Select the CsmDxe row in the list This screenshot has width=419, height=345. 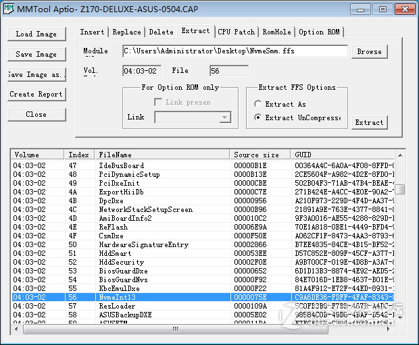pos(111,236)
